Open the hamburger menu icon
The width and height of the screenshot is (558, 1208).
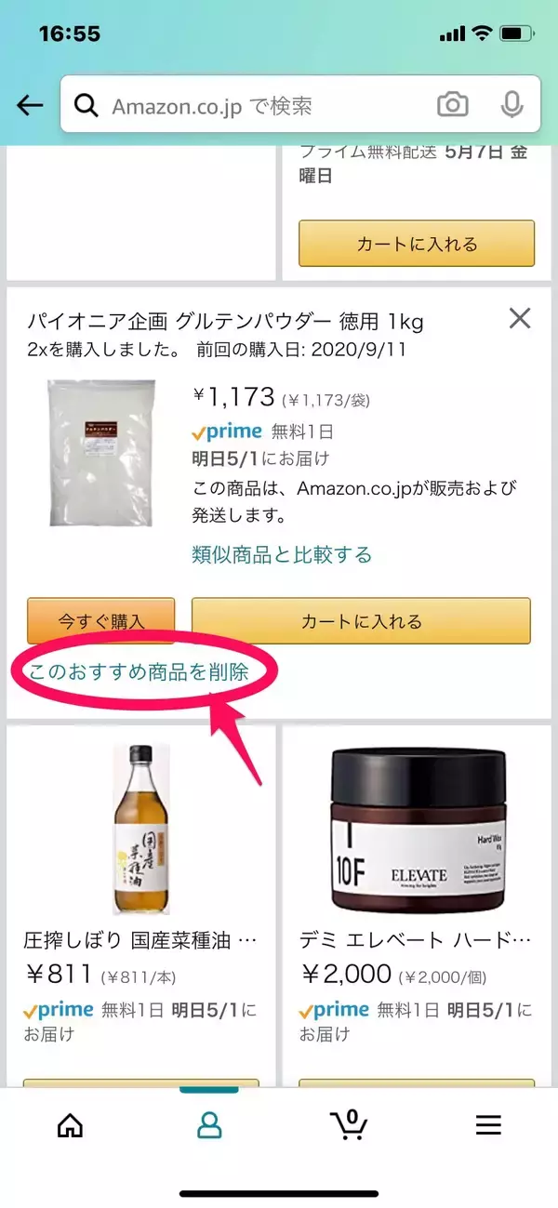point(488,1126)
